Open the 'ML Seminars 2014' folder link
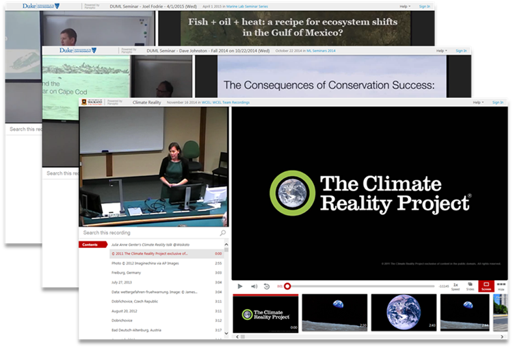The width and height of the screenshot is (513, 348). pyautogui.click(x=321, y=51)
